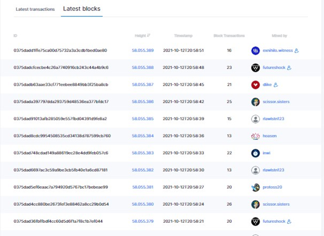Screen dimensions: 324x236
Task: Select block ID starting 0375dad6697ac3c5
Action: (61, 170)
